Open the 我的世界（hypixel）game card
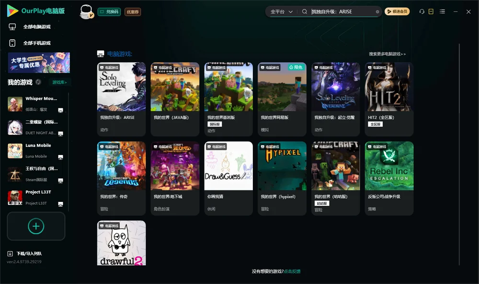This screenshot has height=284, width=479. click(282, 178)
